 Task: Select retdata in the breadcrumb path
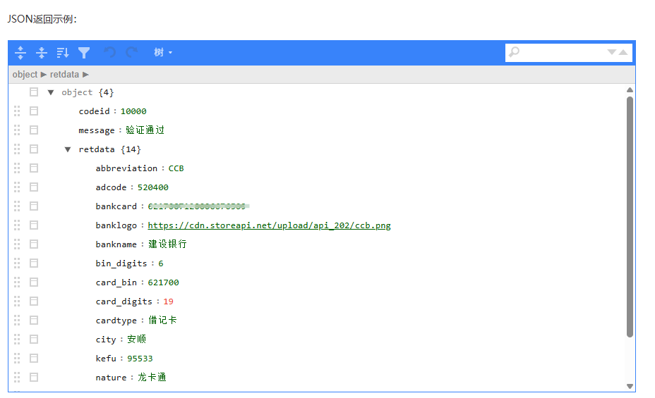(x=64, y=75)
